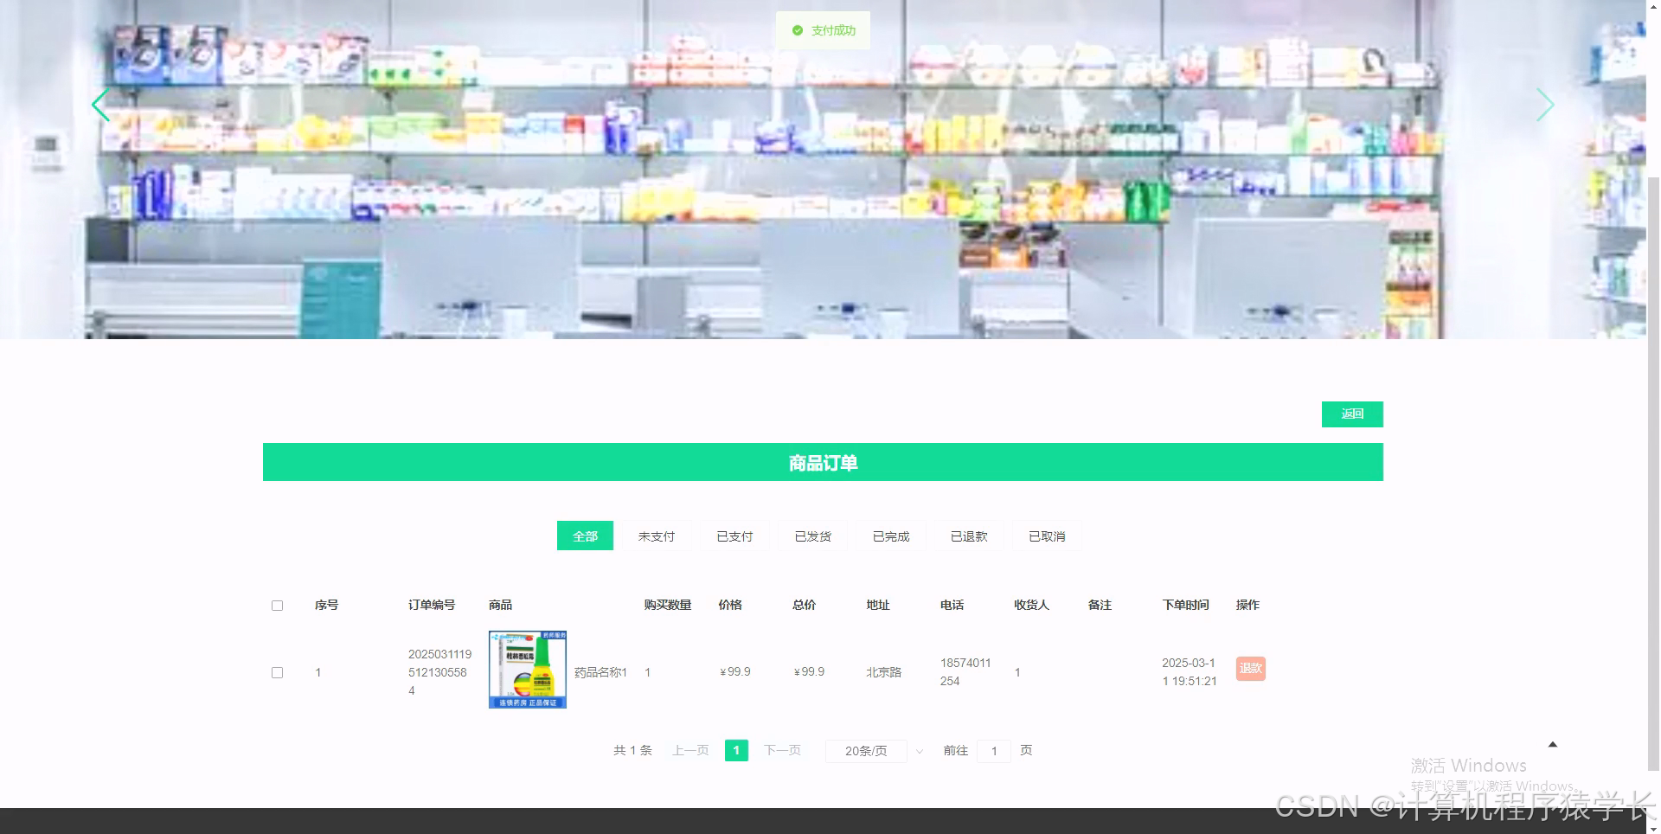Viewport: 1661px width, 834px height.
Task: Click the green checkmark in 支付成功 message
Action: pos(798,30)
